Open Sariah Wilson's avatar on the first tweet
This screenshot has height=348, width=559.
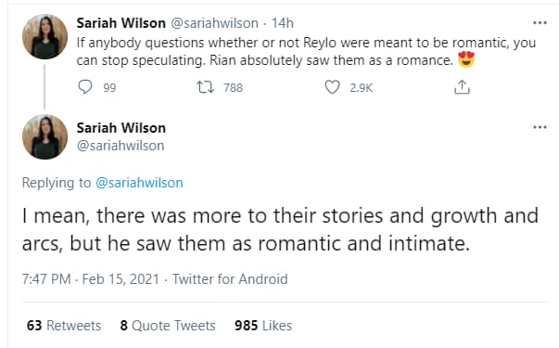coord(44,36)
